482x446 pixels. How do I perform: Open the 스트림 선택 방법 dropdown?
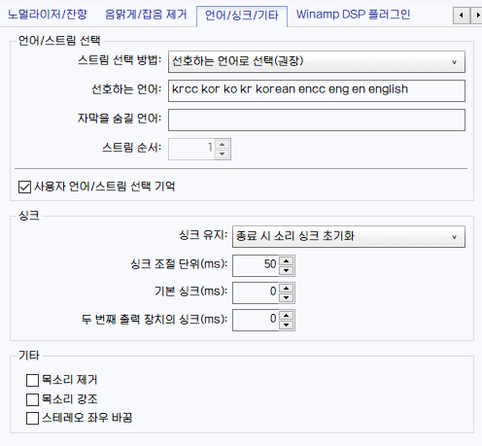[317, 61]
